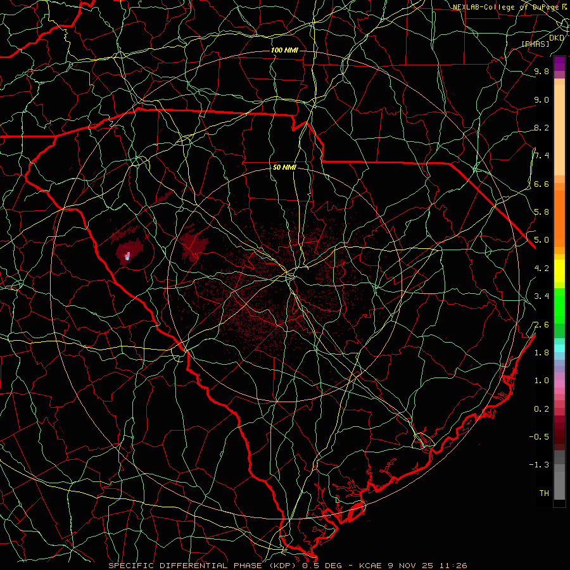Click the 1.8 value on the legend
This screenshot has width=570, height=570.
[x=541, y=353]
